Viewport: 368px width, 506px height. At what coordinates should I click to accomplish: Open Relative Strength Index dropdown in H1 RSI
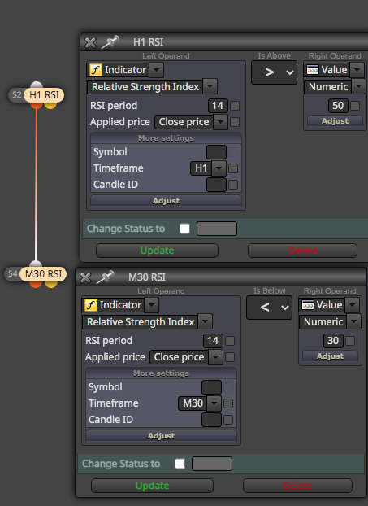(210, 87)
